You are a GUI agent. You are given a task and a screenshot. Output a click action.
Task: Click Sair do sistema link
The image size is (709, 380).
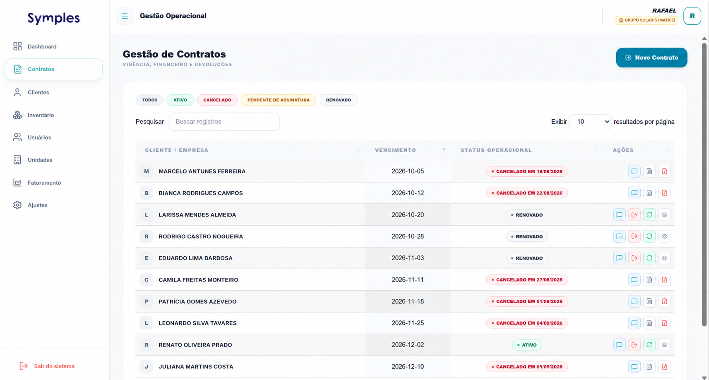point(54,366)
